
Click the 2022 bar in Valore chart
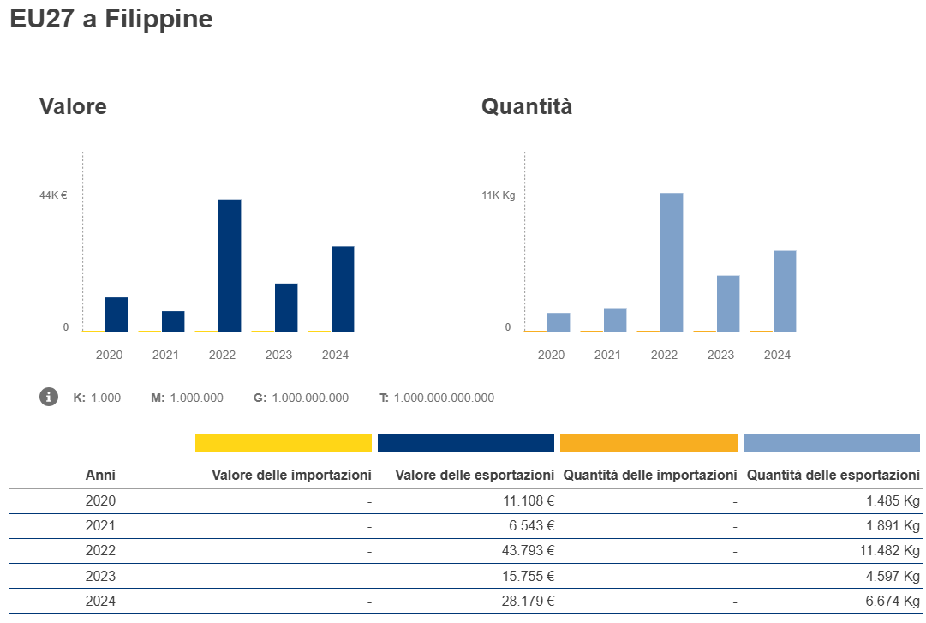click(x=230, y=266)
